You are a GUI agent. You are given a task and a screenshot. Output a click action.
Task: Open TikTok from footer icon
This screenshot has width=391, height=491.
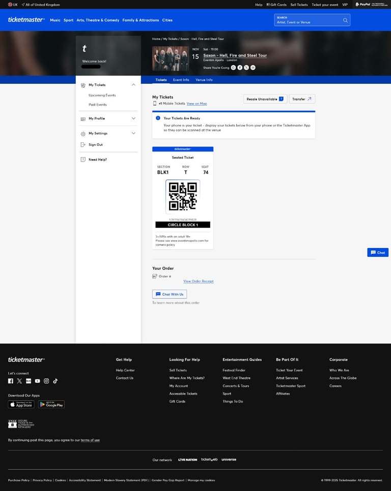(55, 381)
